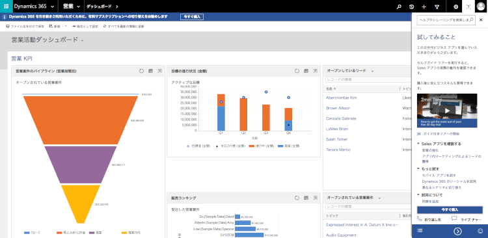Click ファイル名を付けて保存 toolbar command
Viewport: 488px width, 238px height.
click(x=25, y=27)
